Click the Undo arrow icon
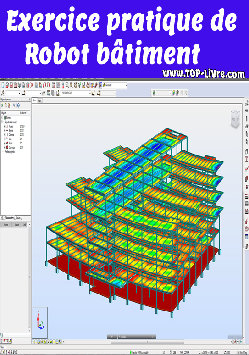This screenshot has height=355, width=249. (44, 85)
